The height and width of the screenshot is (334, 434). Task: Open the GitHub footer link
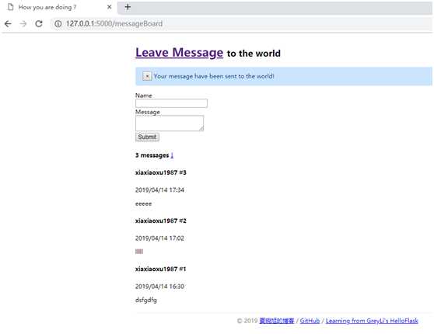coord(310,321)
